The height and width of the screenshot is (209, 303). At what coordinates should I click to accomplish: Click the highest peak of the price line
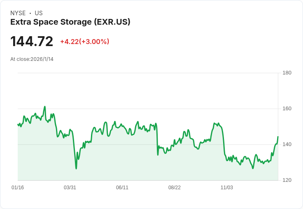click(45, 107)
